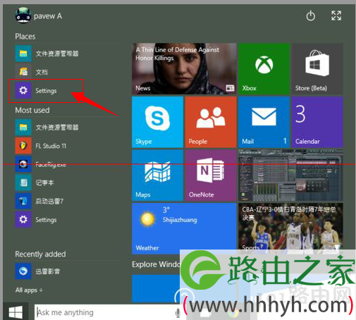Open Settings under Most used
Screen dimensions: 356x320
[x=36, y=220]
